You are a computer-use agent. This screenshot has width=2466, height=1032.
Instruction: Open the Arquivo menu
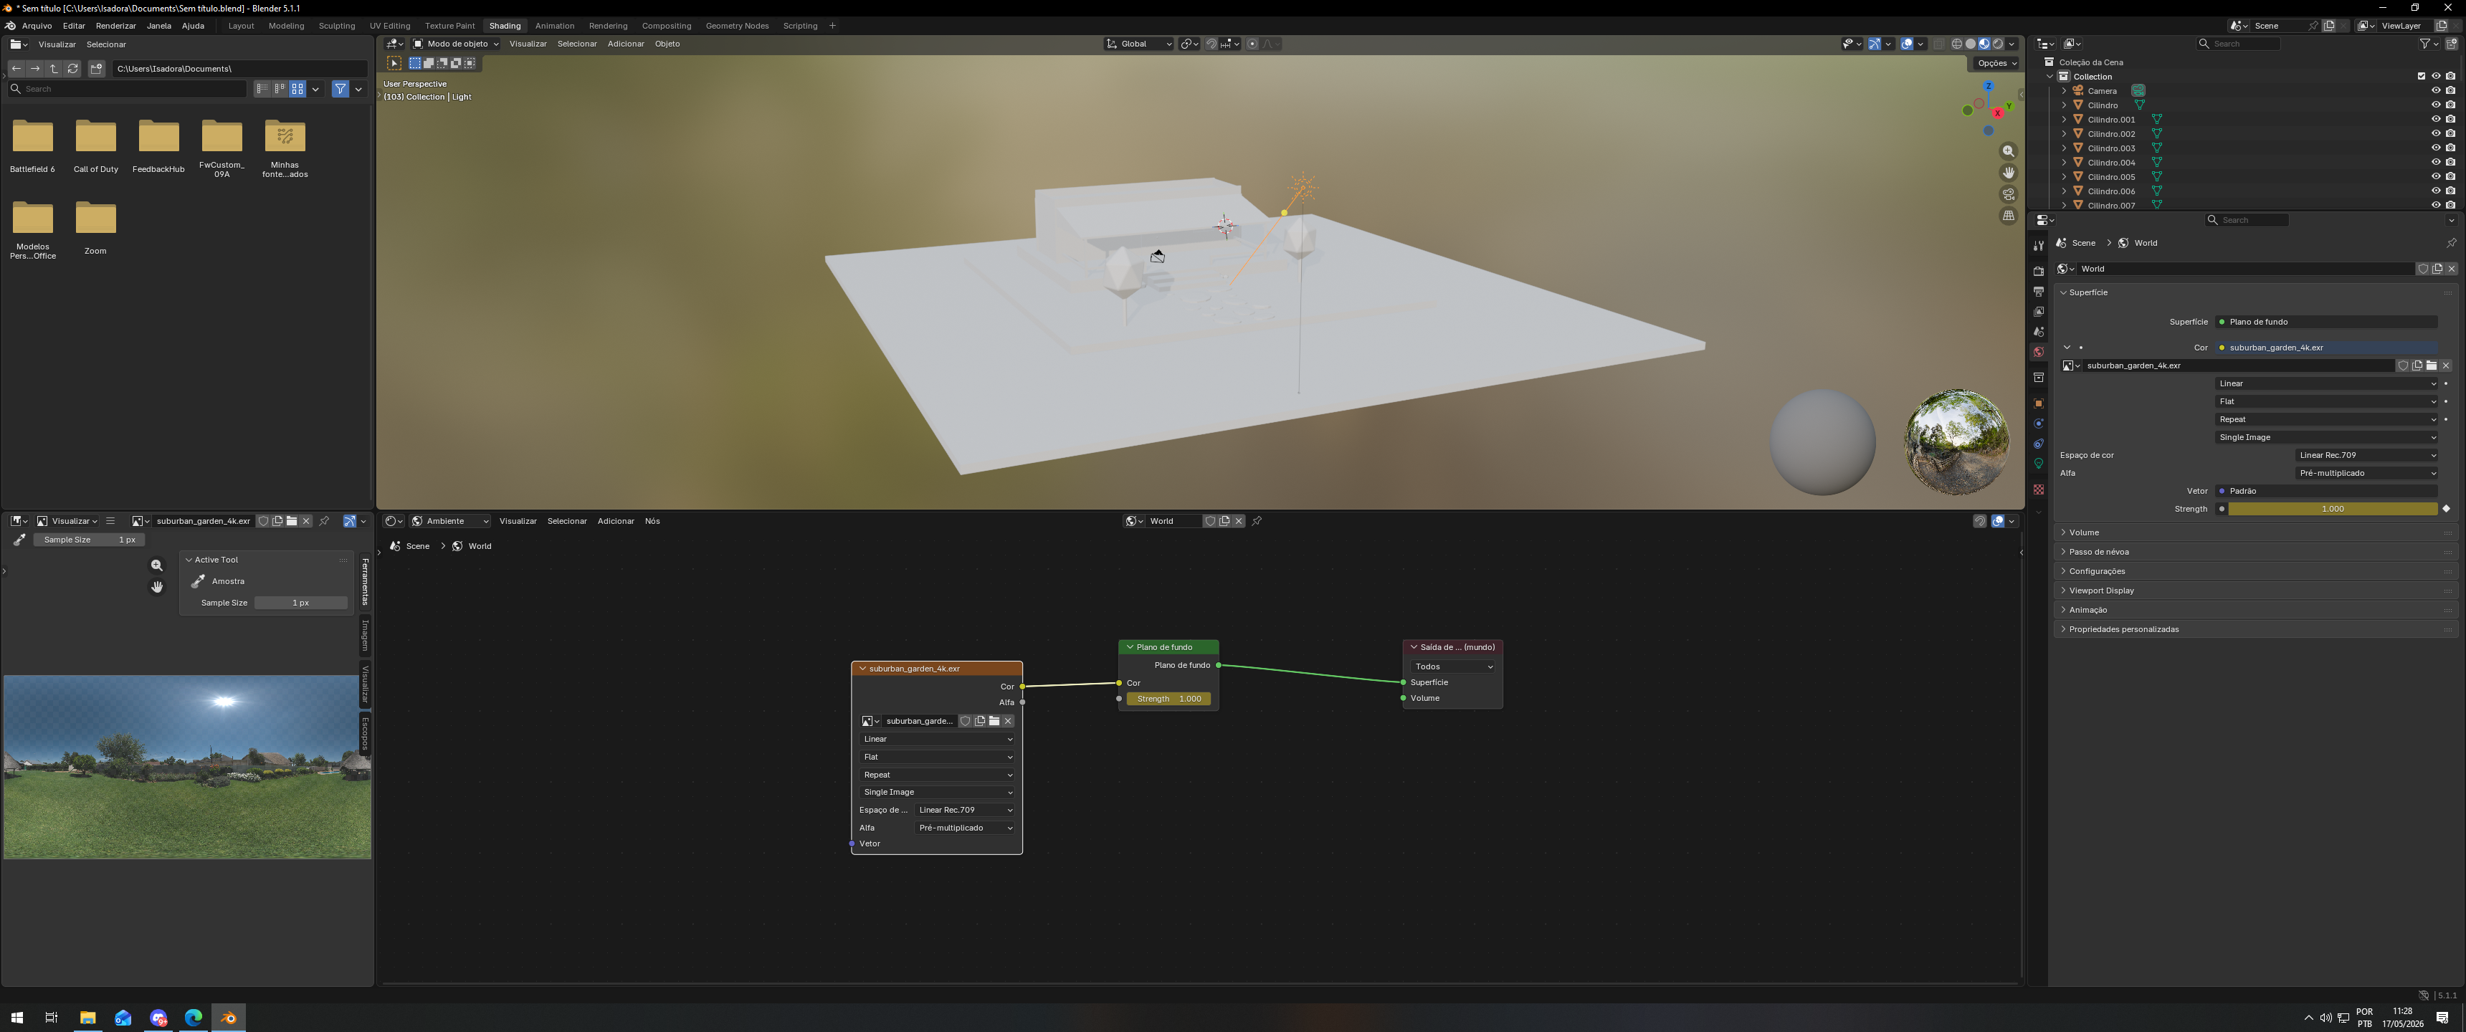point(37,26)
